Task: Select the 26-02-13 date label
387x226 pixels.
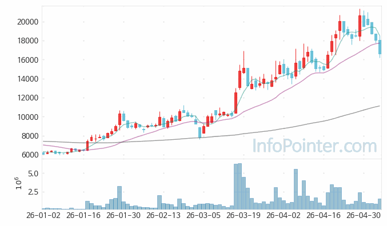Action: point(163,215)
